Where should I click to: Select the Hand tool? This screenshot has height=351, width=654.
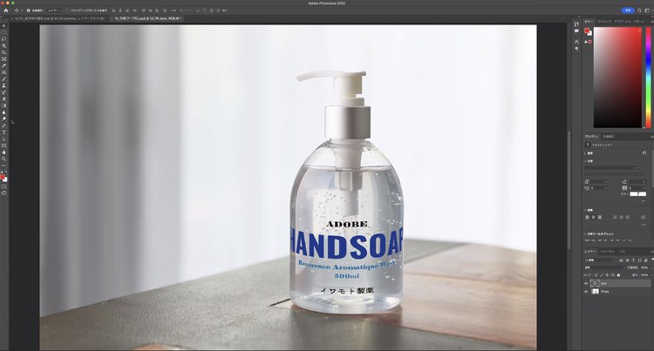(4, 152)
